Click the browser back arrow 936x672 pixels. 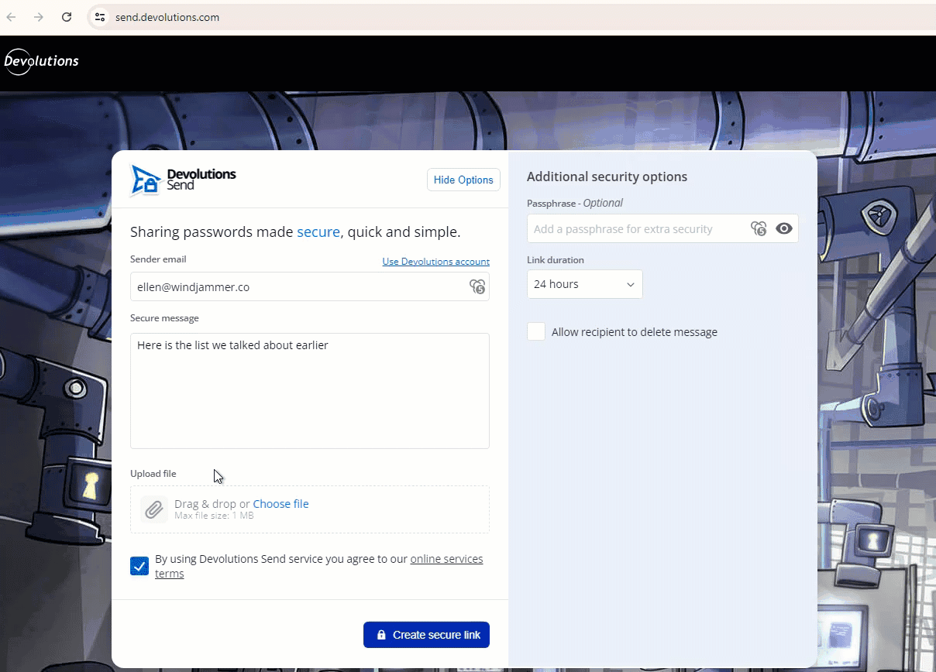tap(12, 17)
